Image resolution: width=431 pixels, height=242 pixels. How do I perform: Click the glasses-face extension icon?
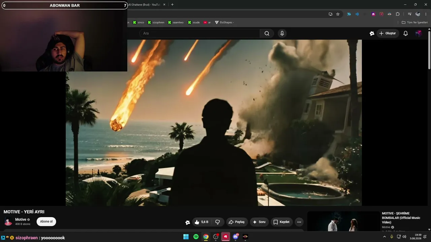click(390, 14)
